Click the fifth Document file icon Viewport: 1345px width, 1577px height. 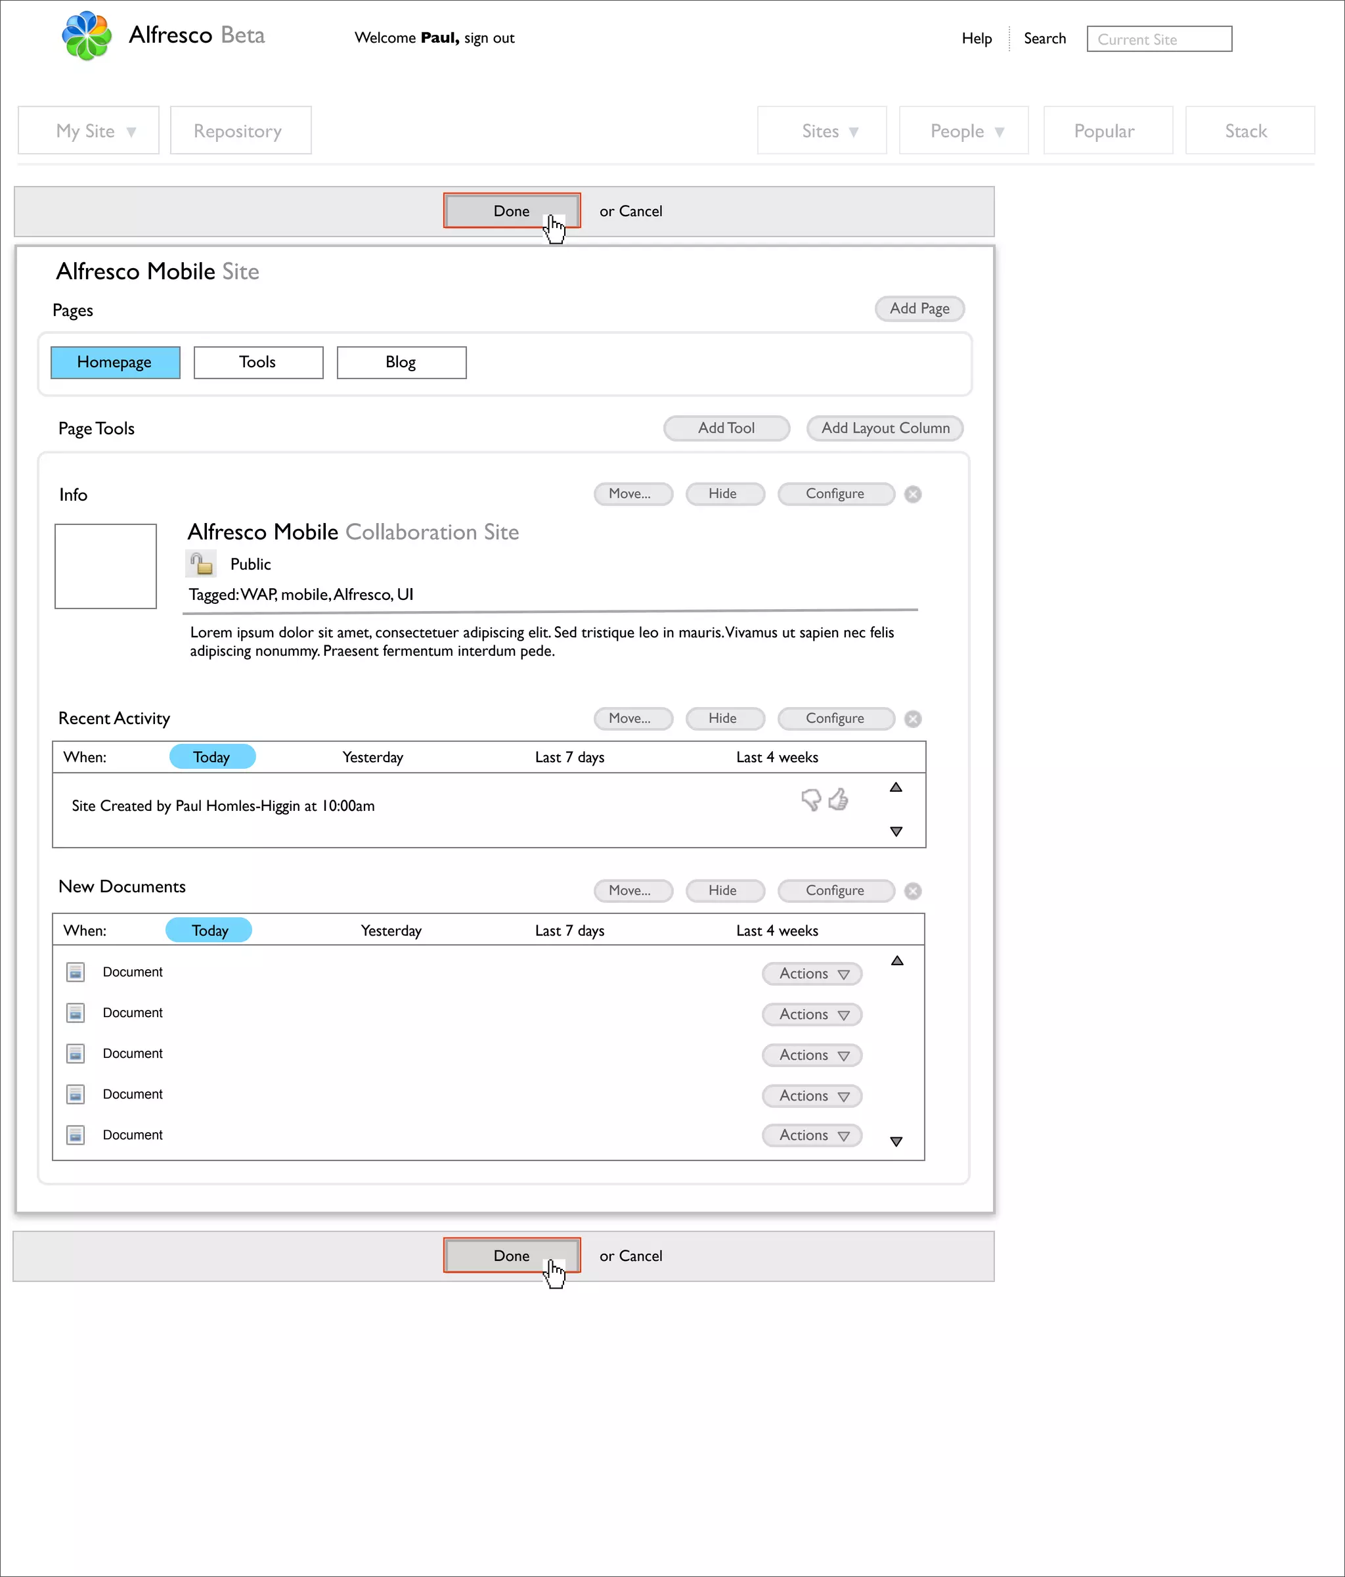pyautogui.click(x=76, y=1135)
